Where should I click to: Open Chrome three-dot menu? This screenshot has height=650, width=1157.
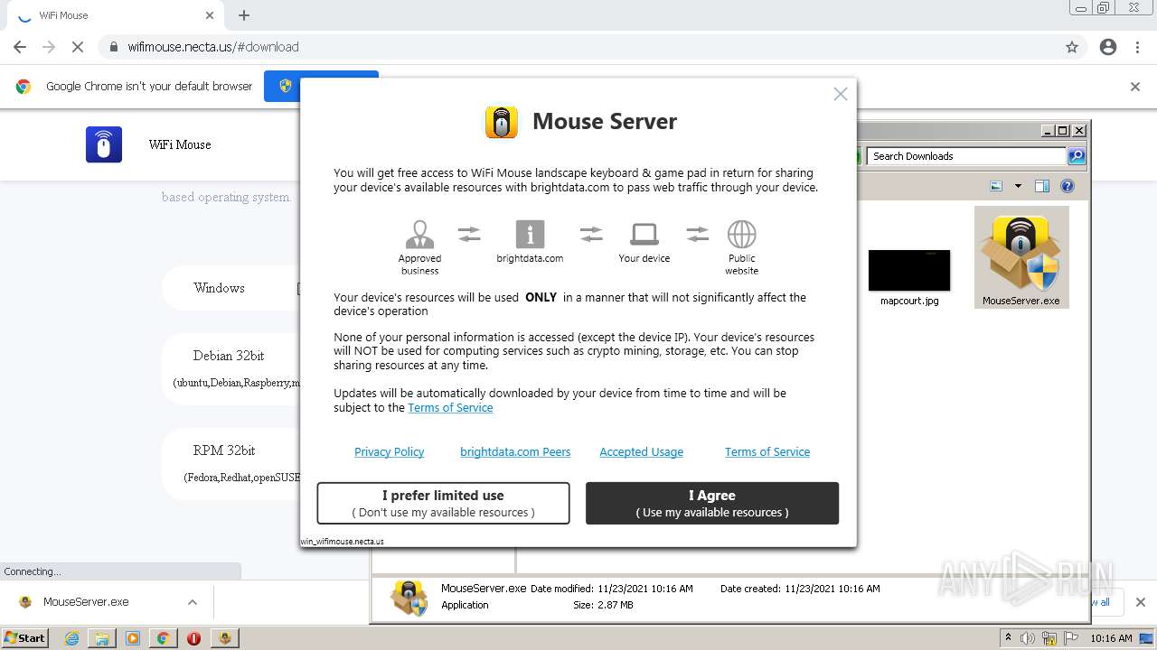(1137, 47)
